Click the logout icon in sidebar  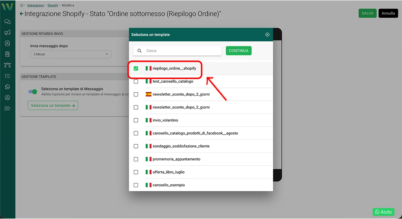coord(8,109)
